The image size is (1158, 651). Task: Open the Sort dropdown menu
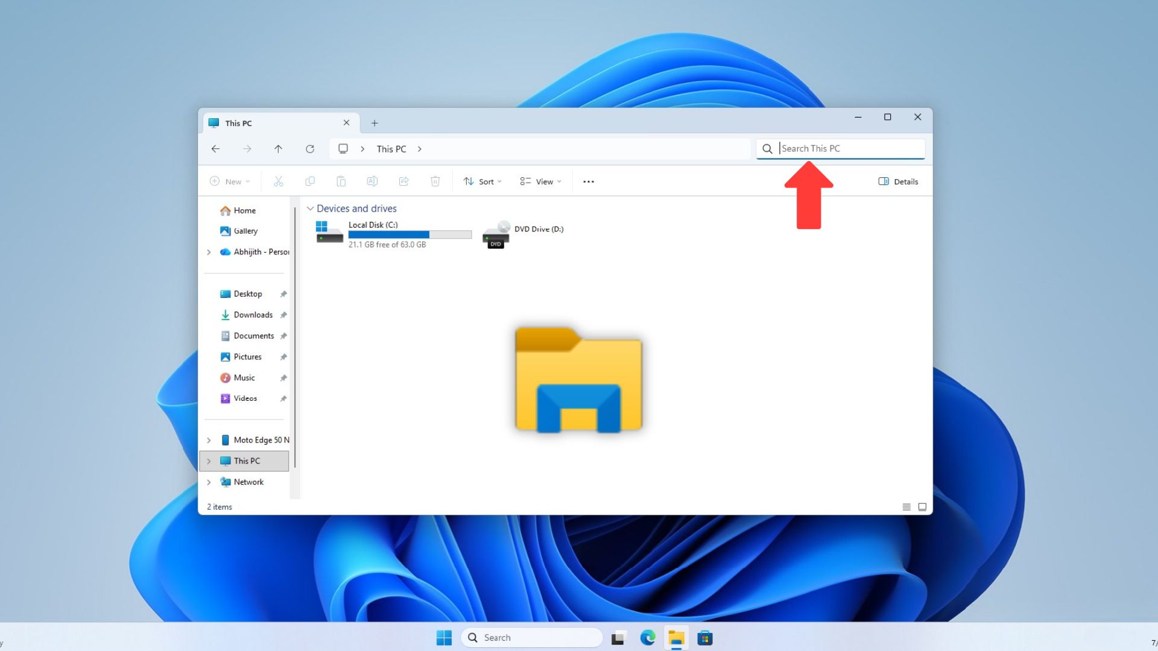tap(482, 181)
